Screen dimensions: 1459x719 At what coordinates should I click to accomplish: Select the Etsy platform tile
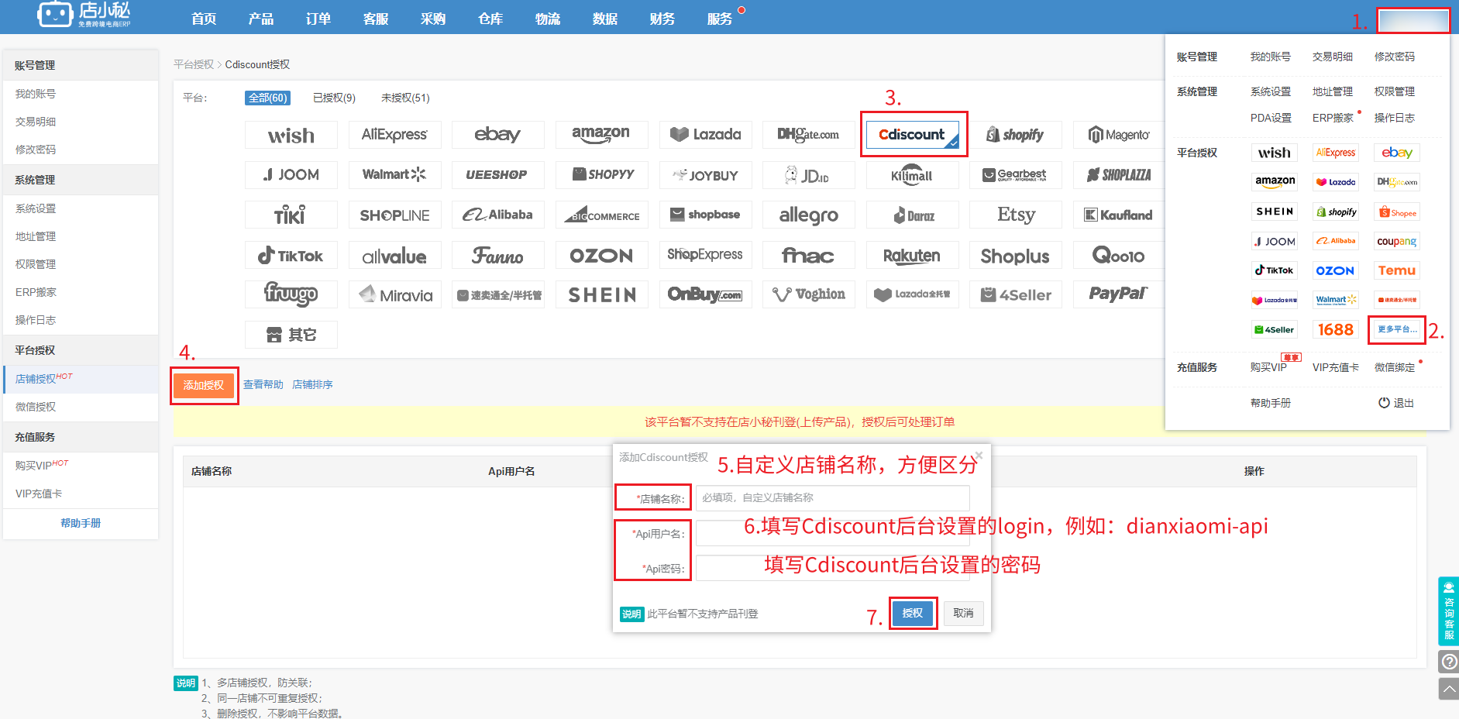click(1015, 215)
